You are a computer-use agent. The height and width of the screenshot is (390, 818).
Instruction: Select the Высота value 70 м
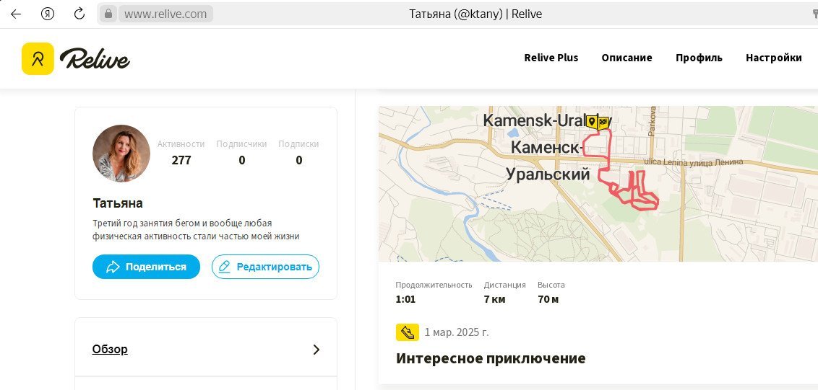pos(548,299)
